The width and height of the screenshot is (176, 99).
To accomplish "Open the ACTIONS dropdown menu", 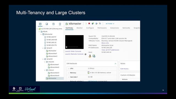I will click(110, 24).
